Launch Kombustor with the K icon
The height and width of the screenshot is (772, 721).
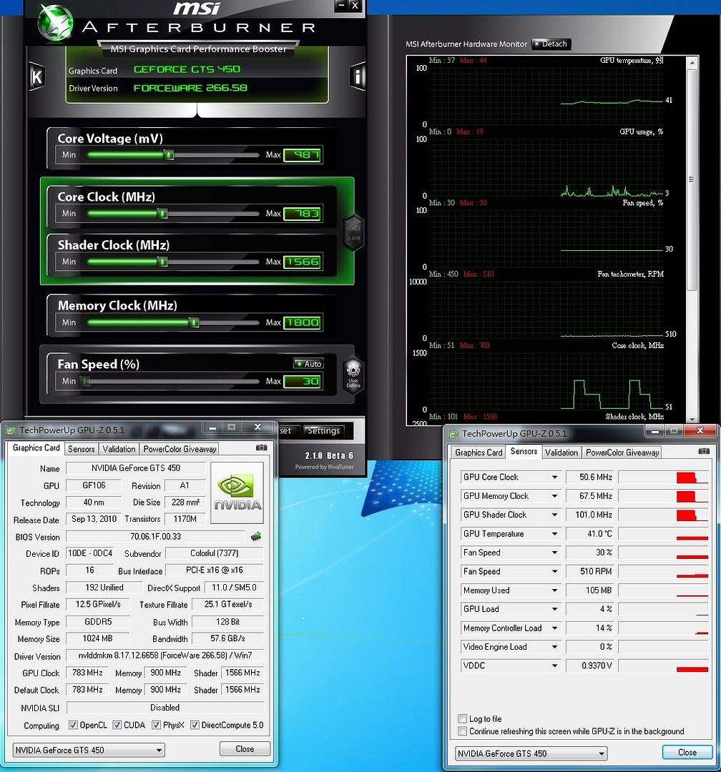[x=36, y=76]
